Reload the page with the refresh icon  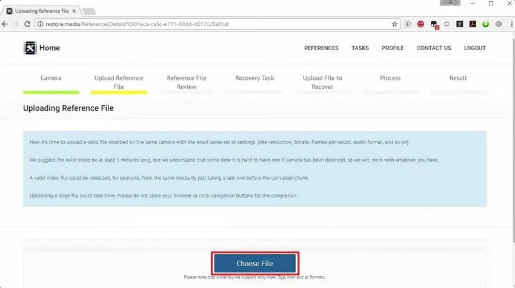pyautogui.click(x=27, y=24)
